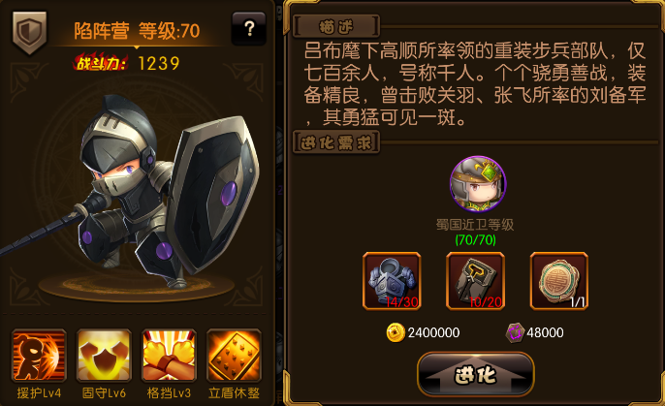The image size is (665, 406).
Task: Click the 蜀国近卫等级 (70/70) requirement label
Action: (475, 232)
